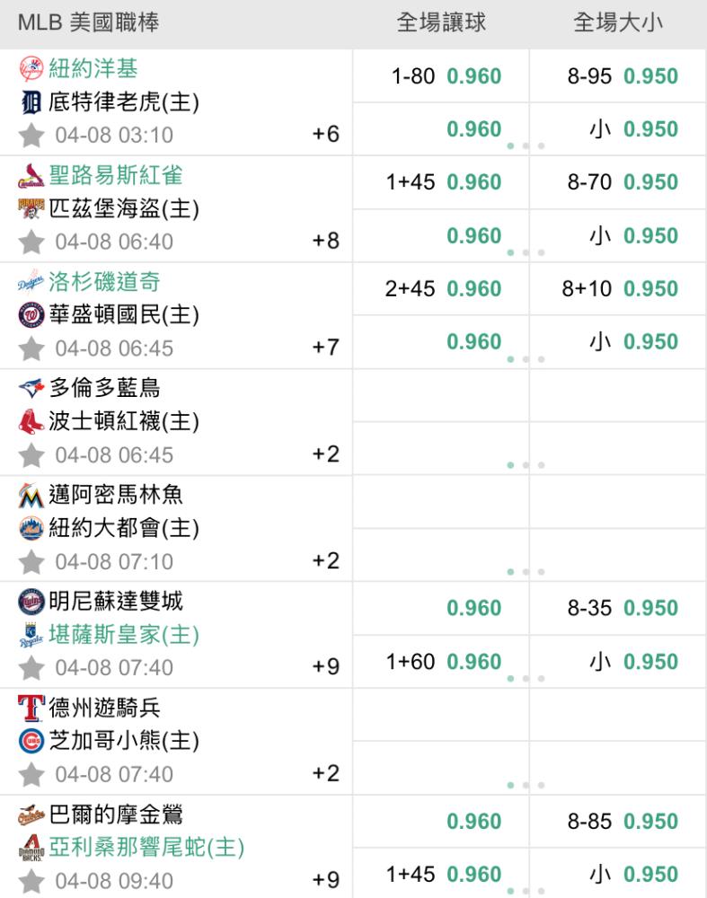Viewport: 707px width, 898px height.
Task: Open 多倫多藍鳥 team name match
Action: click(x=104, y=389)
